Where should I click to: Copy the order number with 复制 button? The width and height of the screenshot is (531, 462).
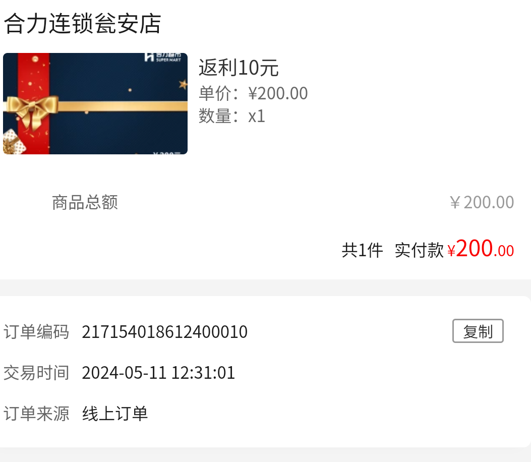478,331
